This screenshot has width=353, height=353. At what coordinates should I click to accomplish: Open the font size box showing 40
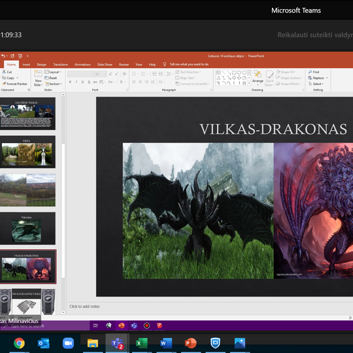(x=101, y=74)
